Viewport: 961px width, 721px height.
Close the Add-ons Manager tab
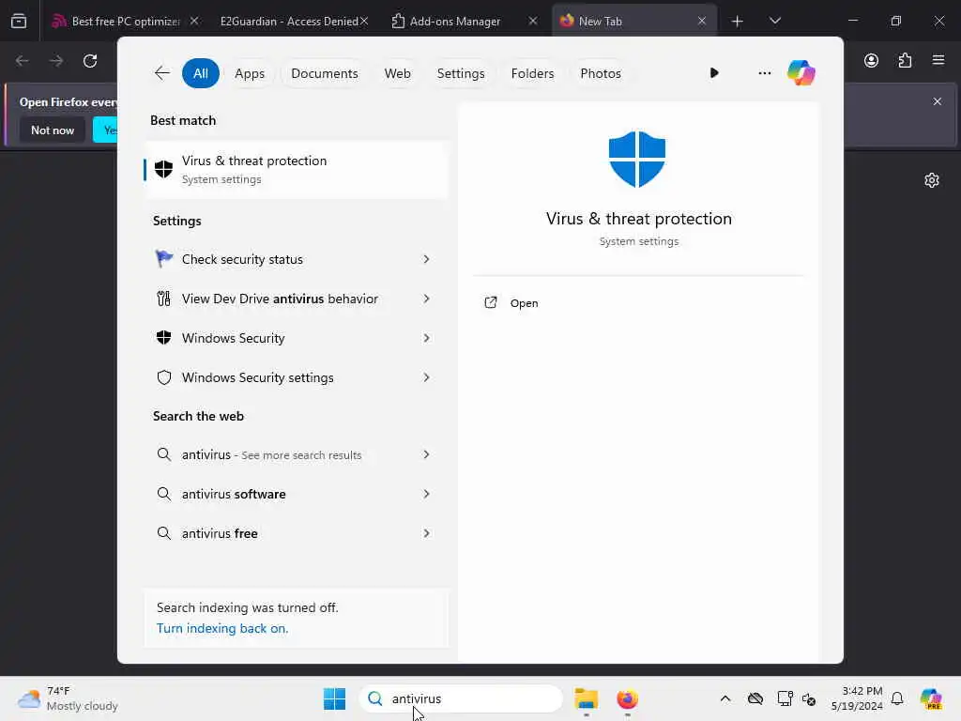[533, 21]
